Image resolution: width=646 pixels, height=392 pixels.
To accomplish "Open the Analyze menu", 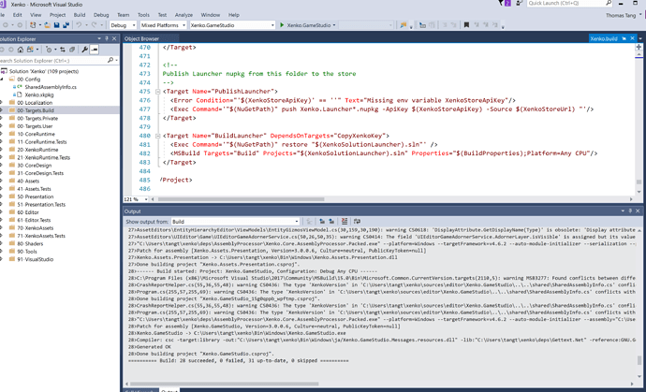I will pyautogui.click(x=184, y=15).
